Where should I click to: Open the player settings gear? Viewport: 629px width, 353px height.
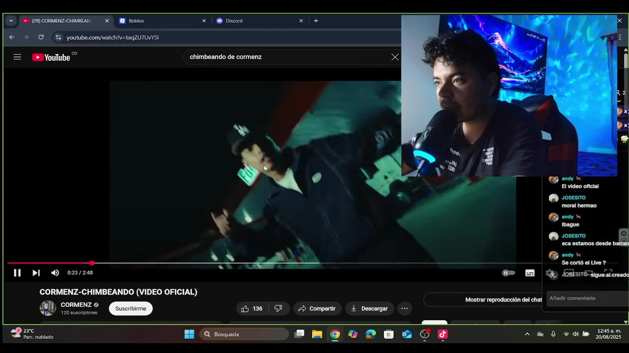click(x=551, y=274)
